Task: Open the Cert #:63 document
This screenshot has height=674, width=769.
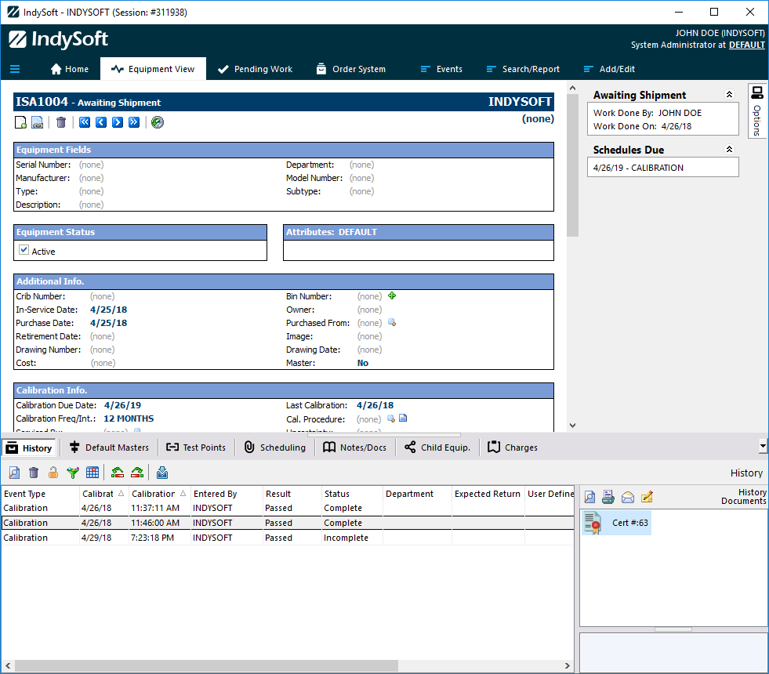Action: pyautogui.click(x=616, y=523)
